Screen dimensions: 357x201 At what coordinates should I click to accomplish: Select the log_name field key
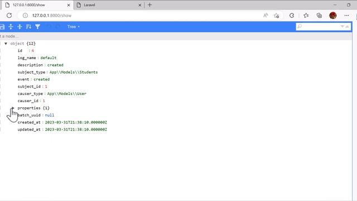[27, 58]
